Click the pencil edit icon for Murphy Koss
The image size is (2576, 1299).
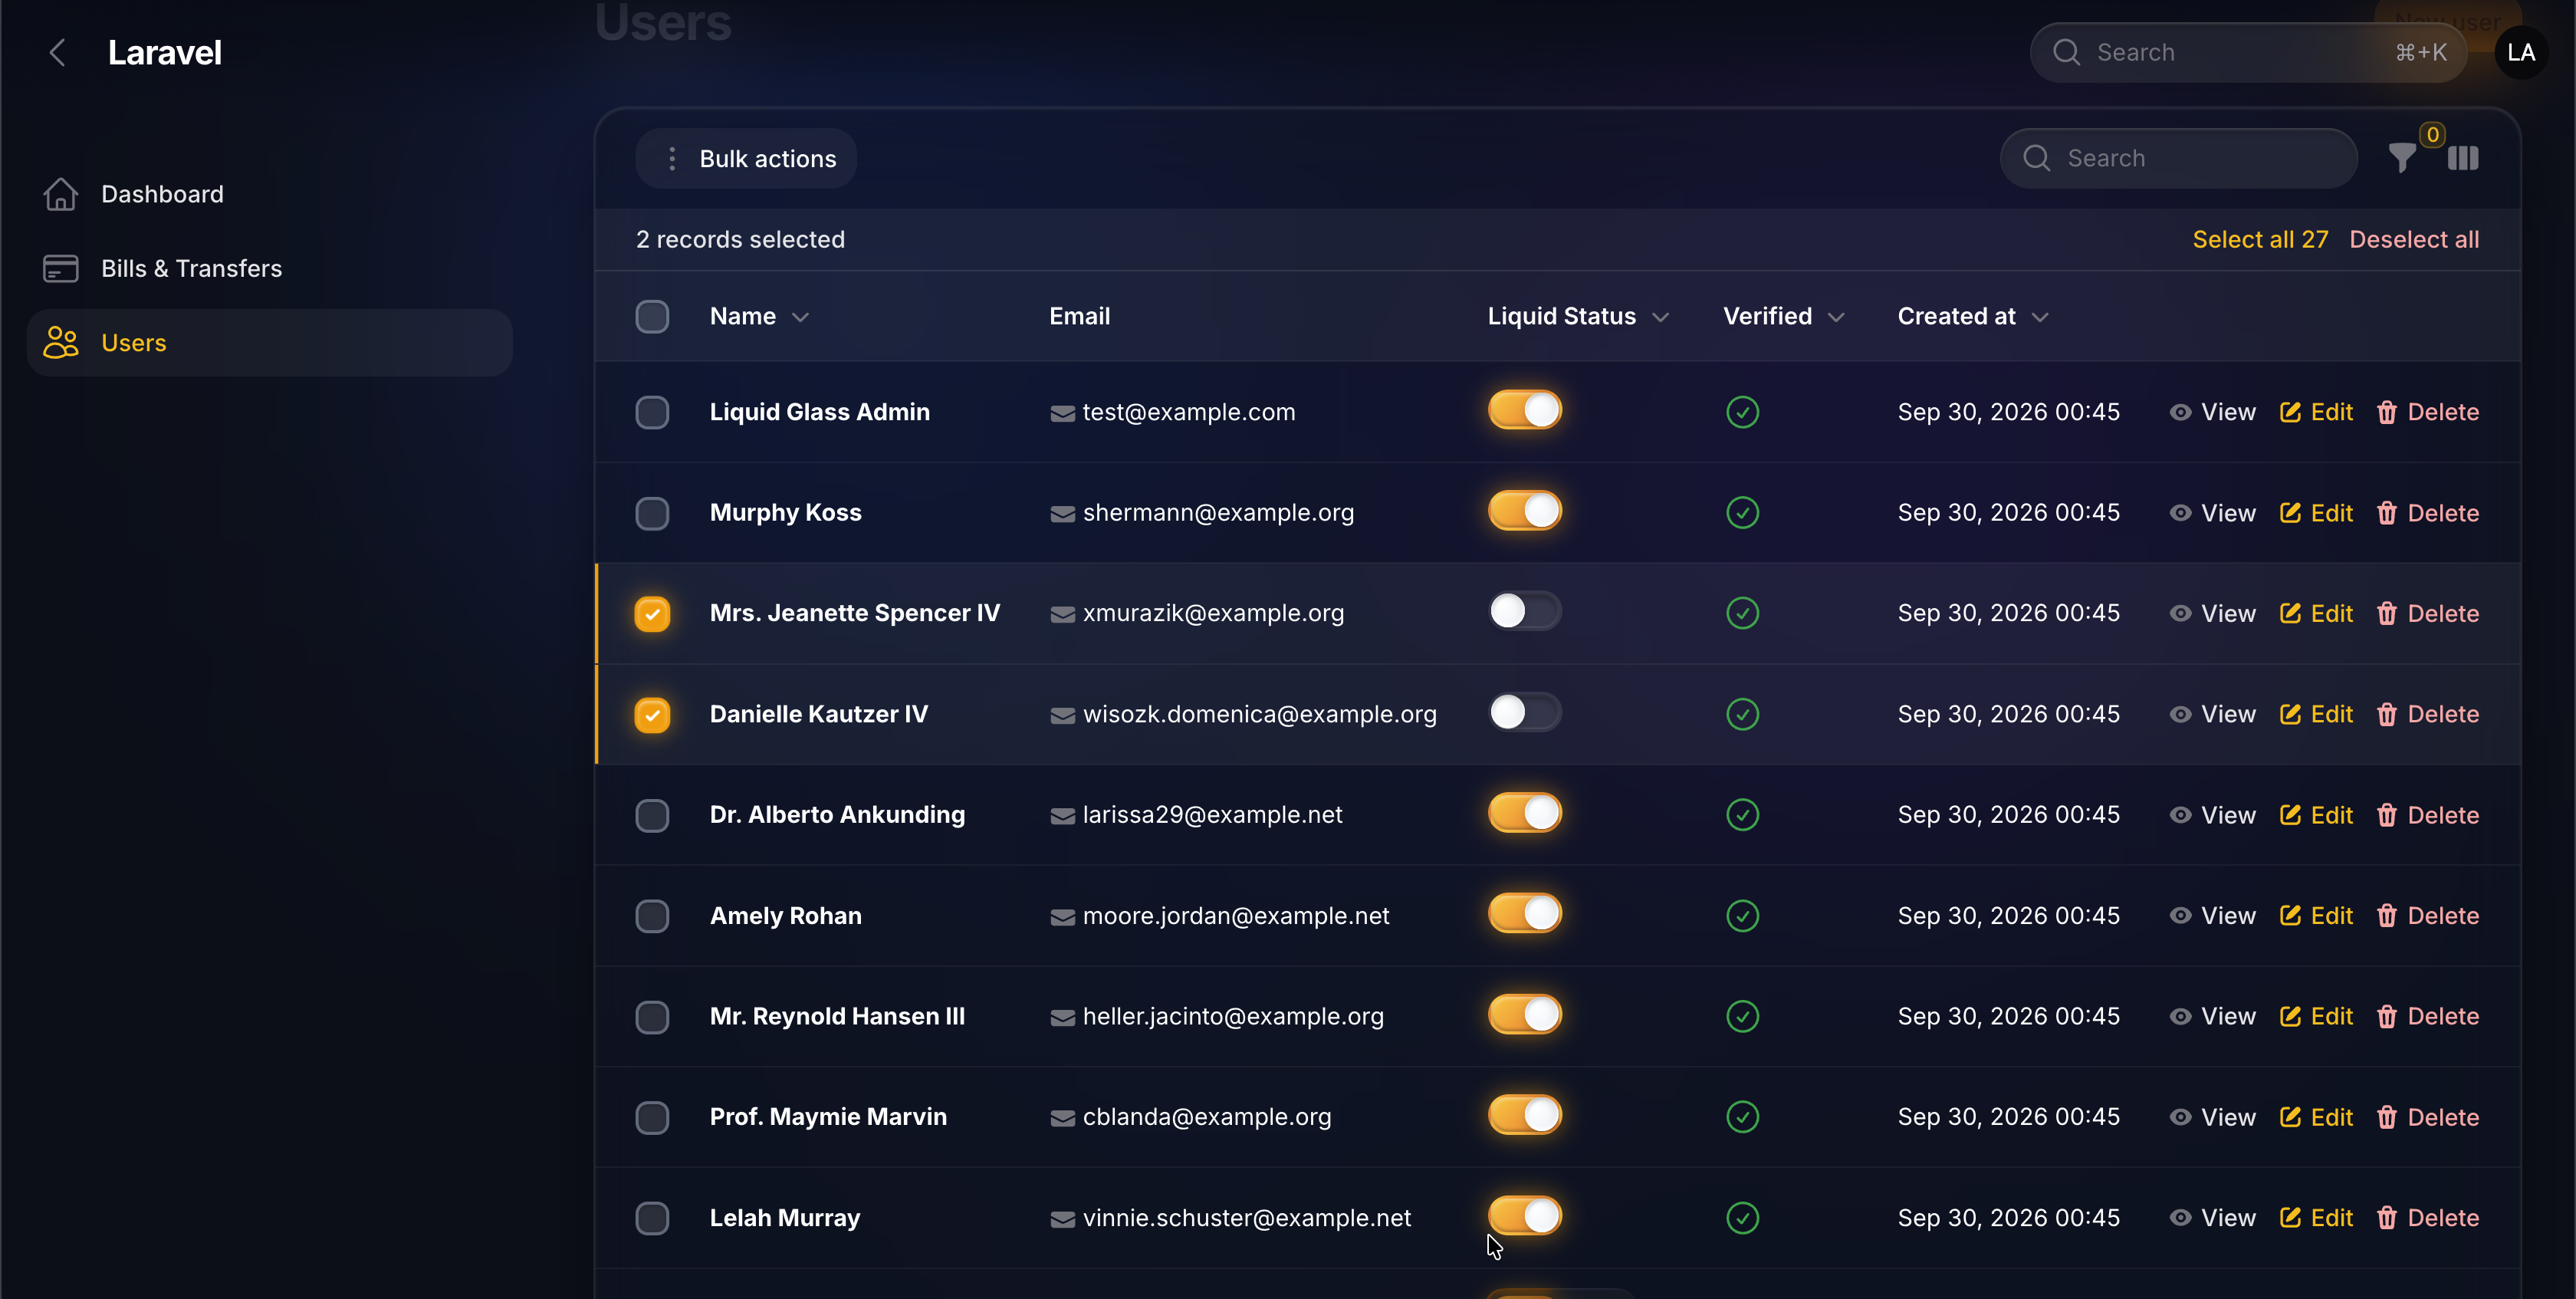coord(2290,513)
